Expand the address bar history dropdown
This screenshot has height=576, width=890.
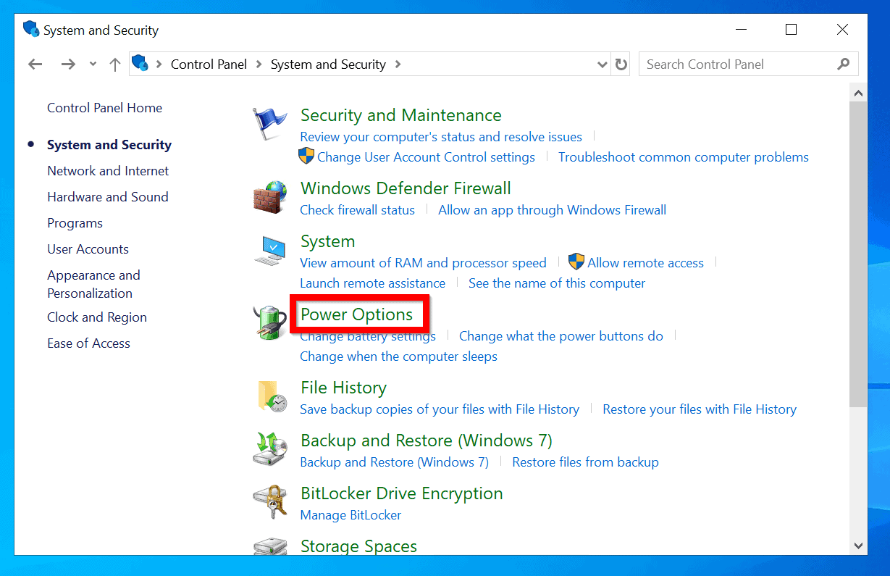(603, 64)
